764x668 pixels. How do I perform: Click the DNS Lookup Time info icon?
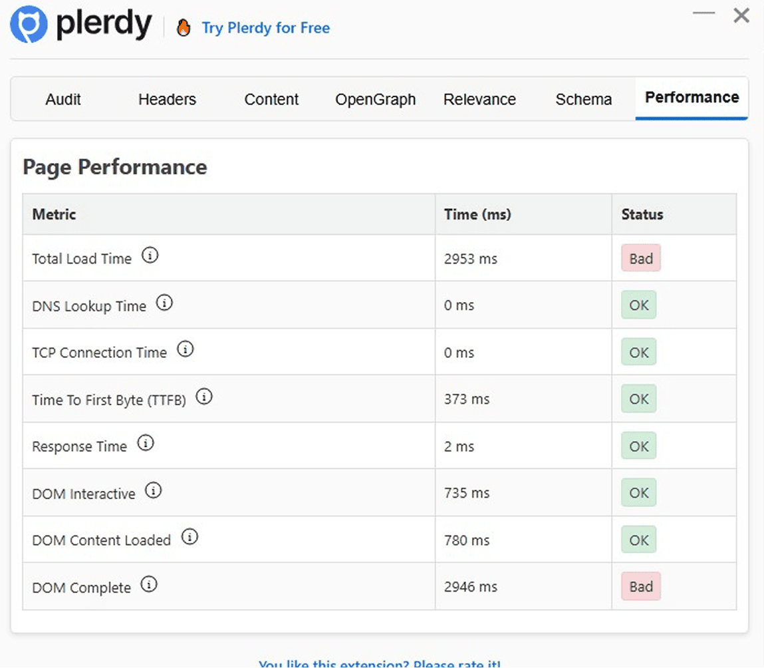(164, 301)
